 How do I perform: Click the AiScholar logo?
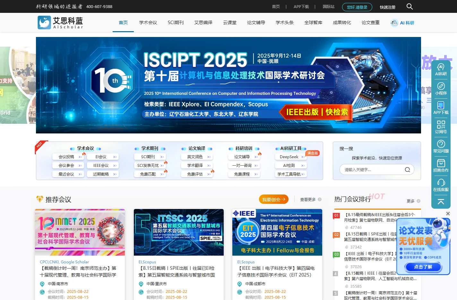[60, 23]
